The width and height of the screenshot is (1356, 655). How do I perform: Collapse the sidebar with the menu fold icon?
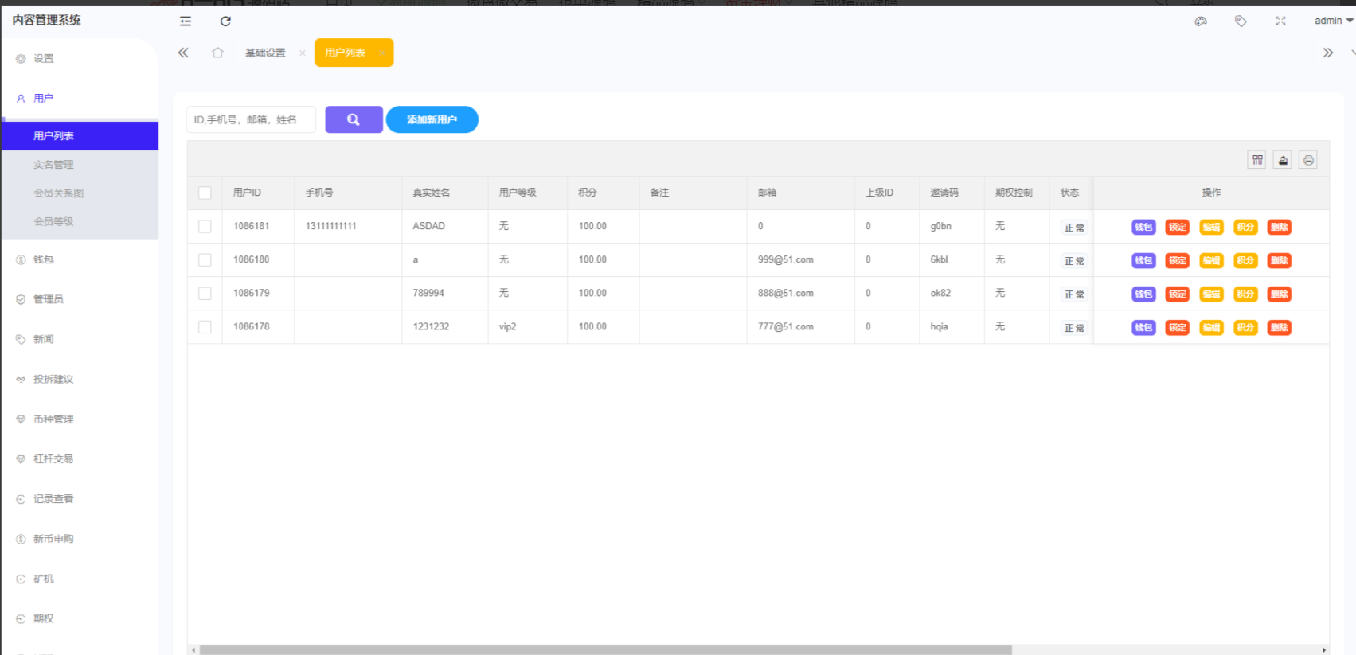[186, 21]
